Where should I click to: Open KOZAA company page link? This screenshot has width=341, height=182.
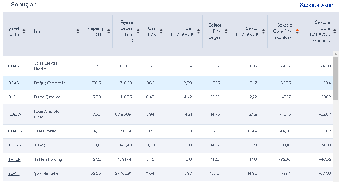point(15,115)
